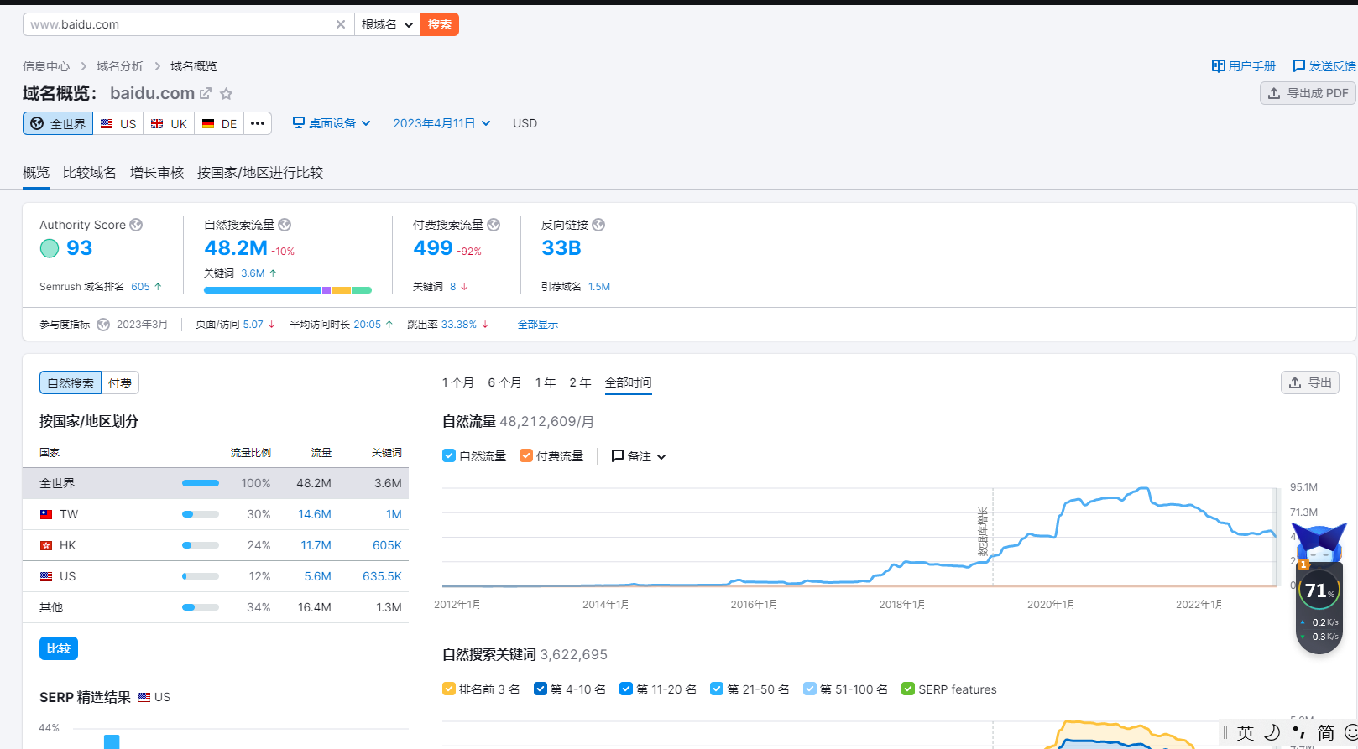Viewport: 1358px width, 749px height.
Task: Switch to 按国家/地区进行比较 tab
Action: (x=260, y=173)
